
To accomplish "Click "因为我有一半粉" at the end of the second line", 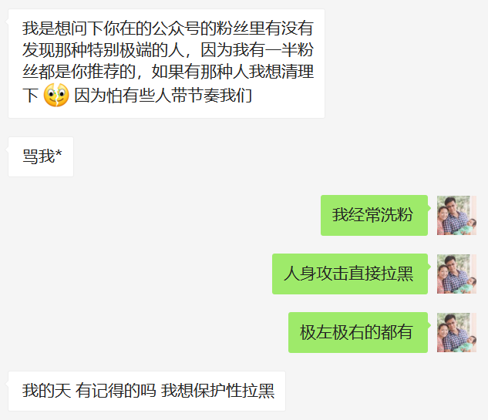I will (257, 50).
